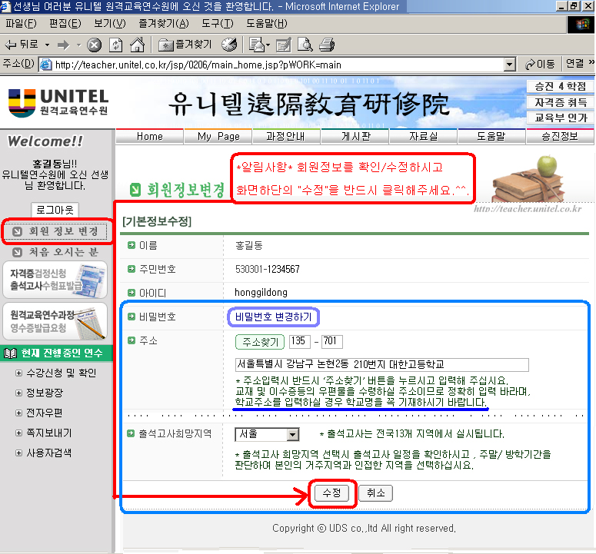Screen dimensions: 596x554
Task: Click the IE Stop loading icon
Action: click(94, 44)
